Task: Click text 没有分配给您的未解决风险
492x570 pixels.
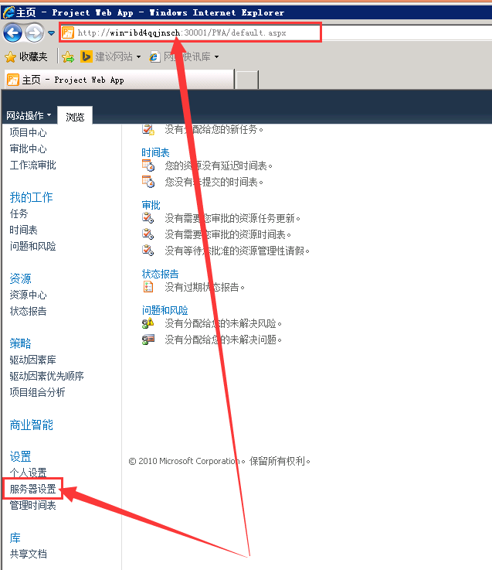Action: 223,323
